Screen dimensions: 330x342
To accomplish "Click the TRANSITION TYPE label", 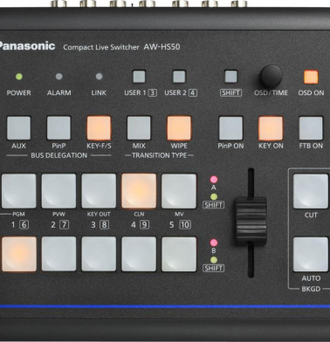I will 159,155.
